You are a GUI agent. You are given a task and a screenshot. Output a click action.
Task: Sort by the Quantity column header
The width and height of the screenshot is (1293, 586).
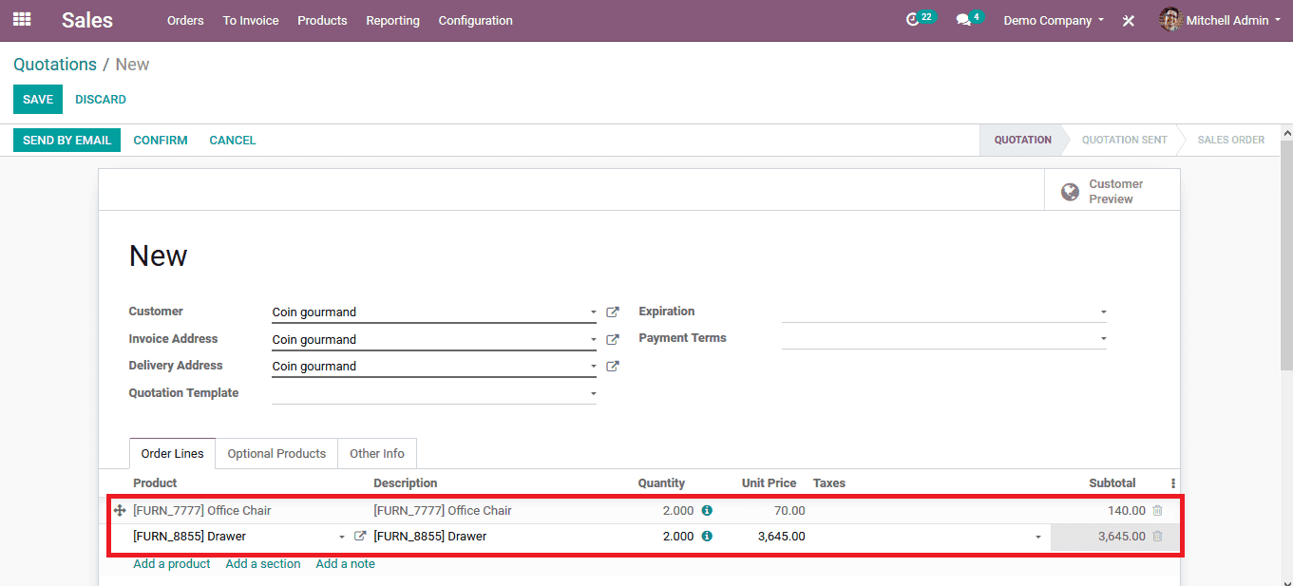pos(661,482)
